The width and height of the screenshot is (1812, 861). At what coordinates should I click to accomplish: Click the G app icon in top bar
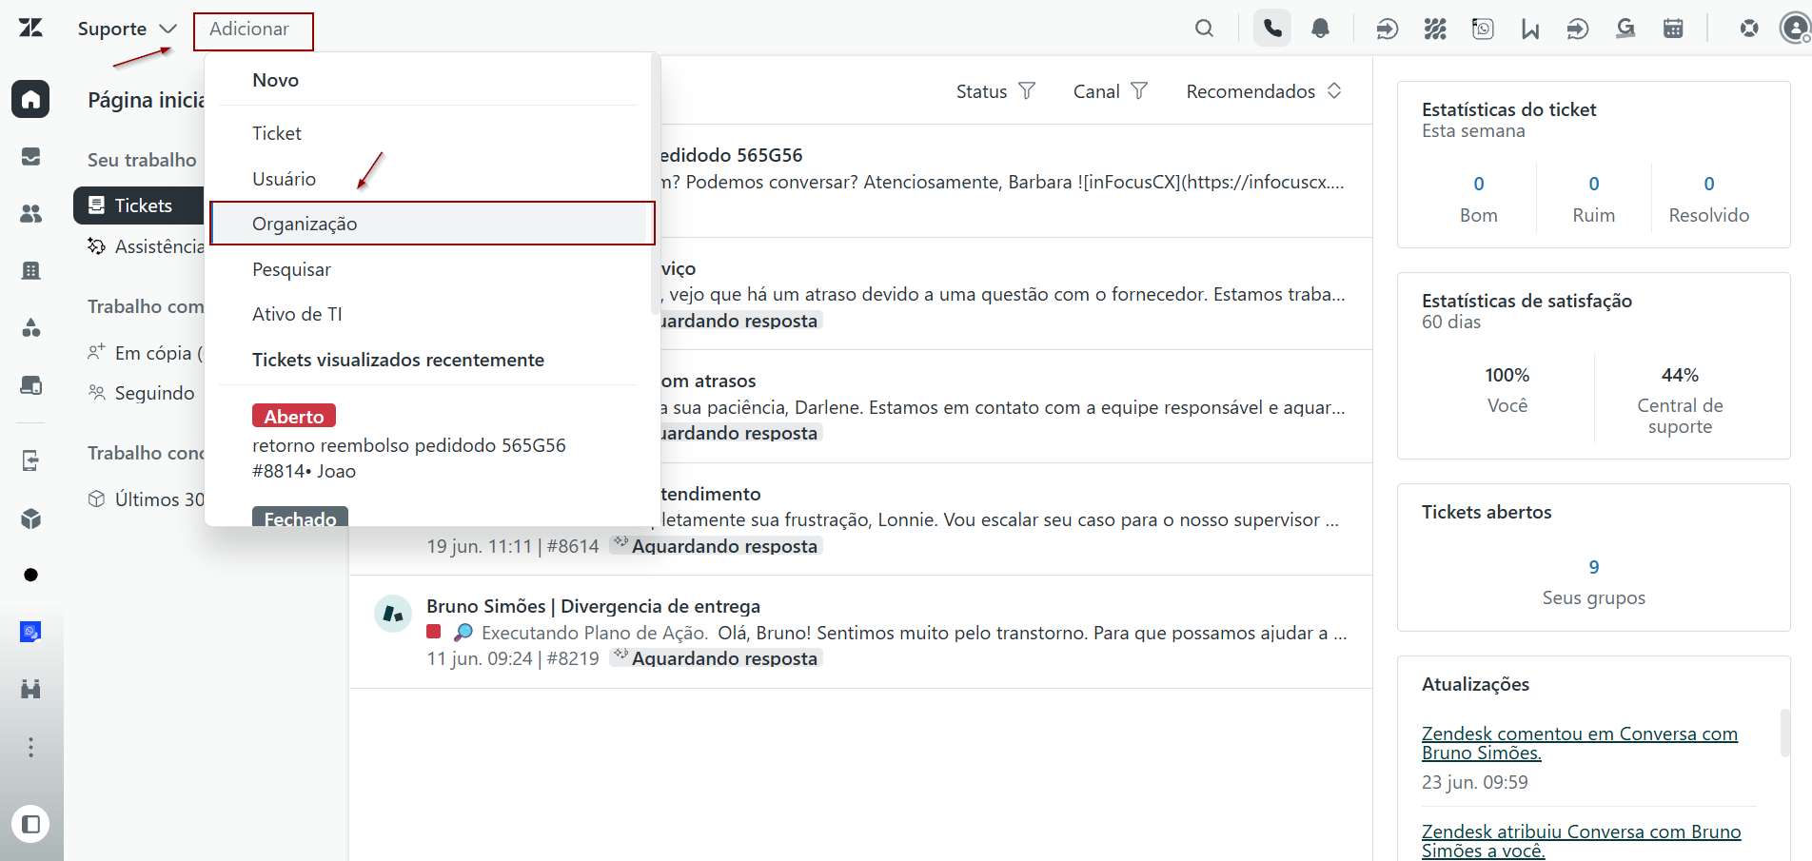[1625, 29]
